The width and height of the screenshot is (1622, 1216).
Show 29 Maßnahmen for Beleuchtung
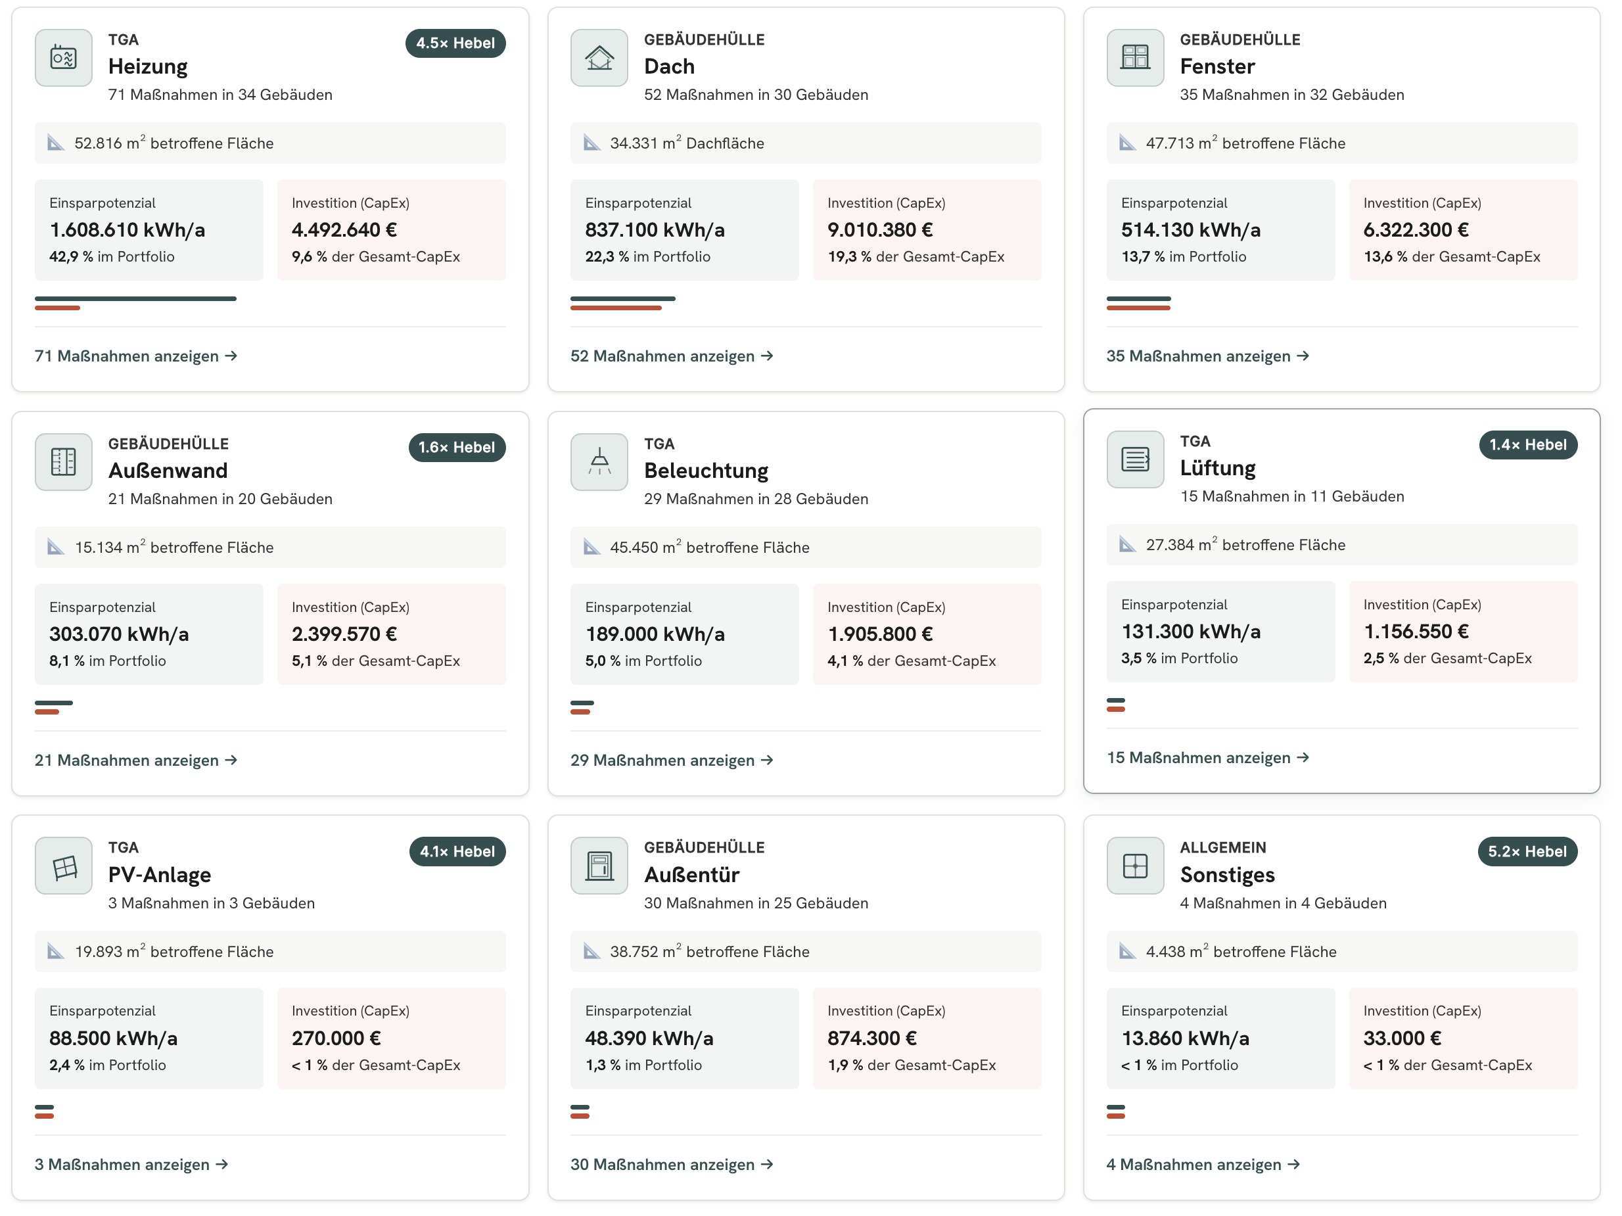pyautogui.click(x=672, y=760)
